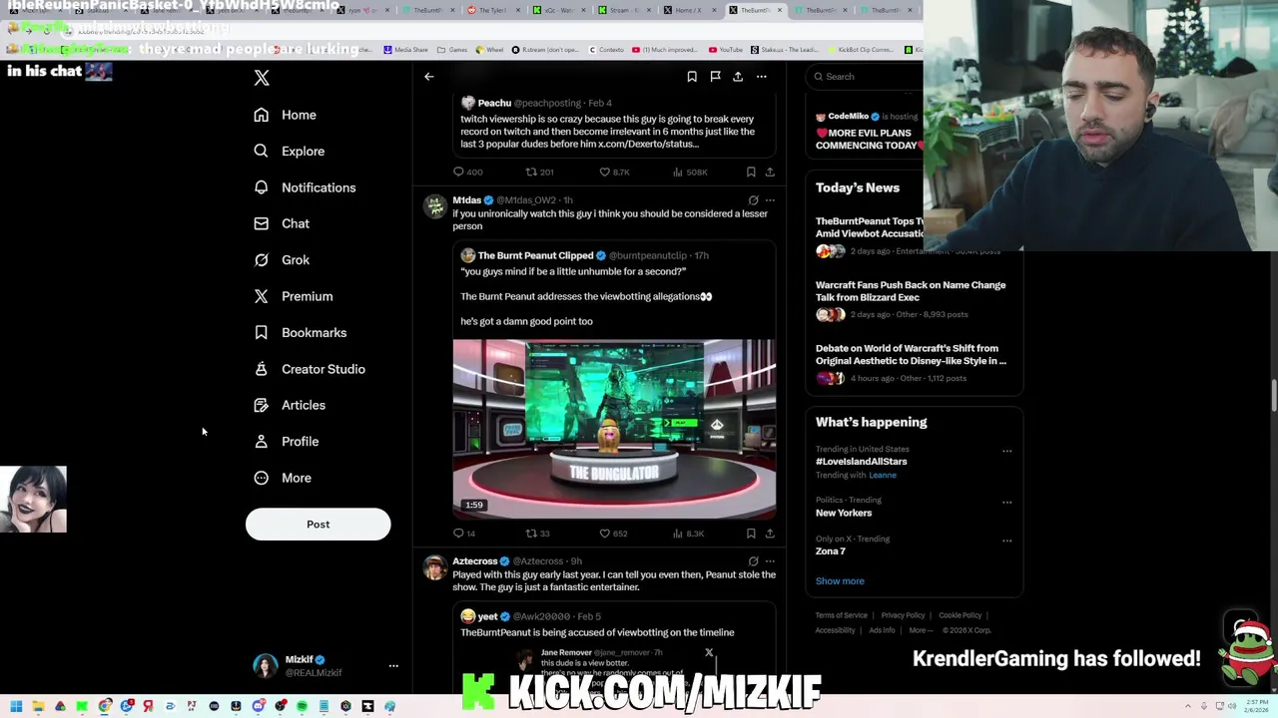Viewport: 1278px width, 718px height.
Task: Expand the More footer menu
Action: tap(921, 630)
